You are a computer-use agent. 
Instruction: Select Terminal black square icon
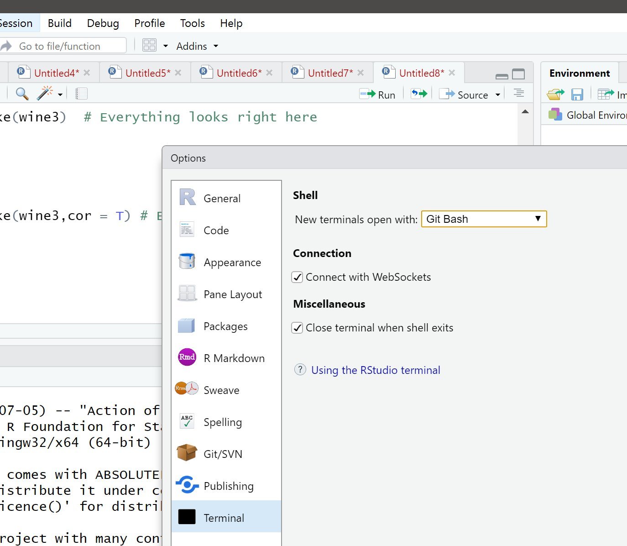187,517
